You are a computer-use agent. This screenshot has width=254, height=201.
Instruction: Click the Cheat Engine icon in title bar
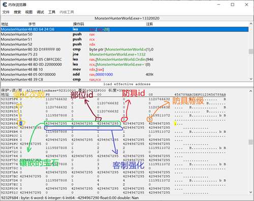[5, 5]
